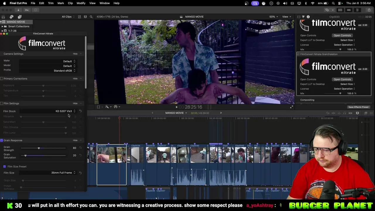Screen dimensions: 375x211
Task: Click the Keyword Editor key icon
Action: click(27, 10)
